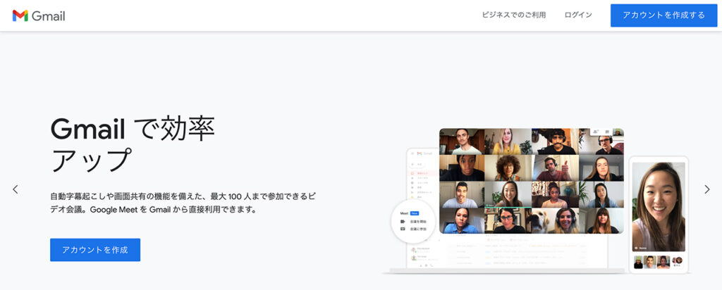Click the "Gmail で効率 アップ" headline
Viewport: 722px width, 290px height.
(133, 144)
